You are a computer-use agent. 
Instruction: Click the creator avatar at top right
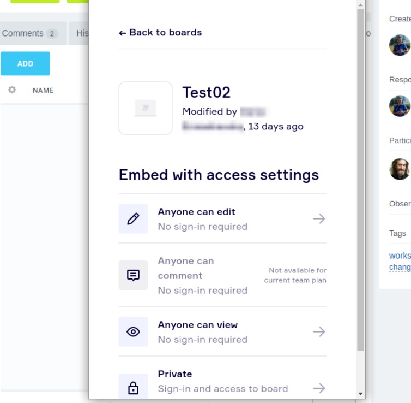click(400, 45)
